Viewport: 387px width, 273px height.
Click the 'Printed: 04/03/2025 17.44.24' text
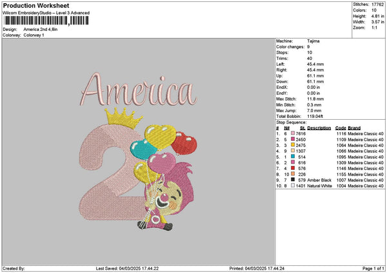click(x=257, y=268)
